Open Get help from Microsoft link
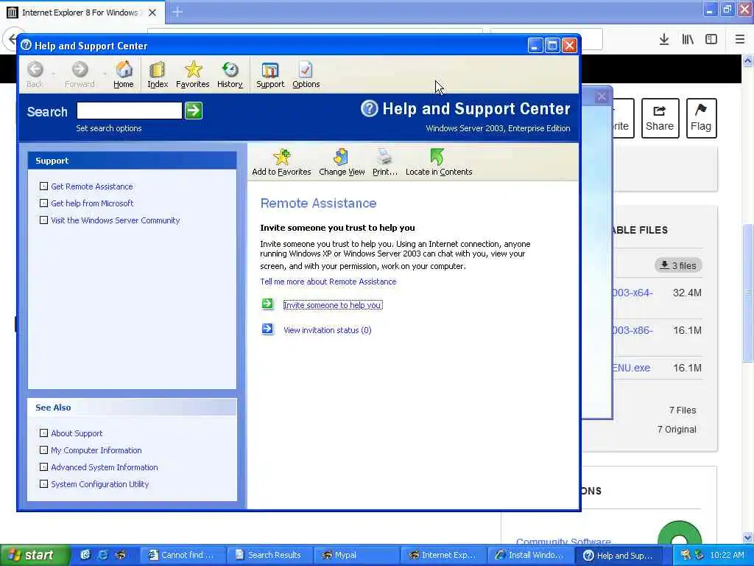 (92, 203)
